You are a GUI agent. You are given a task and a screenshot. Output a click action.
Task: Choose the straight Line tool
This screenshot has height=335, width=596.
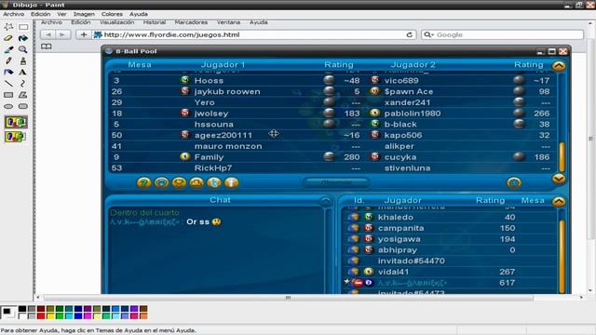[x=8, y=84]
